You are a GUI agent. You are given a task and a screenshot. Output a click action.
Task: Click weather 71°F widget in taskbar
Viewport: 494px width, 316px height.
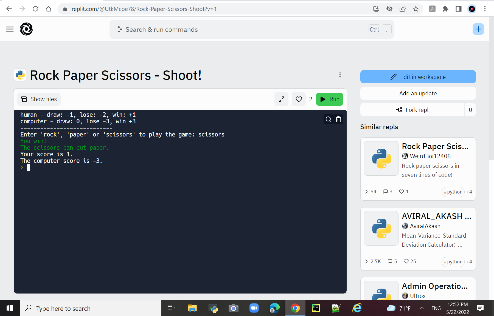(398, 308)
